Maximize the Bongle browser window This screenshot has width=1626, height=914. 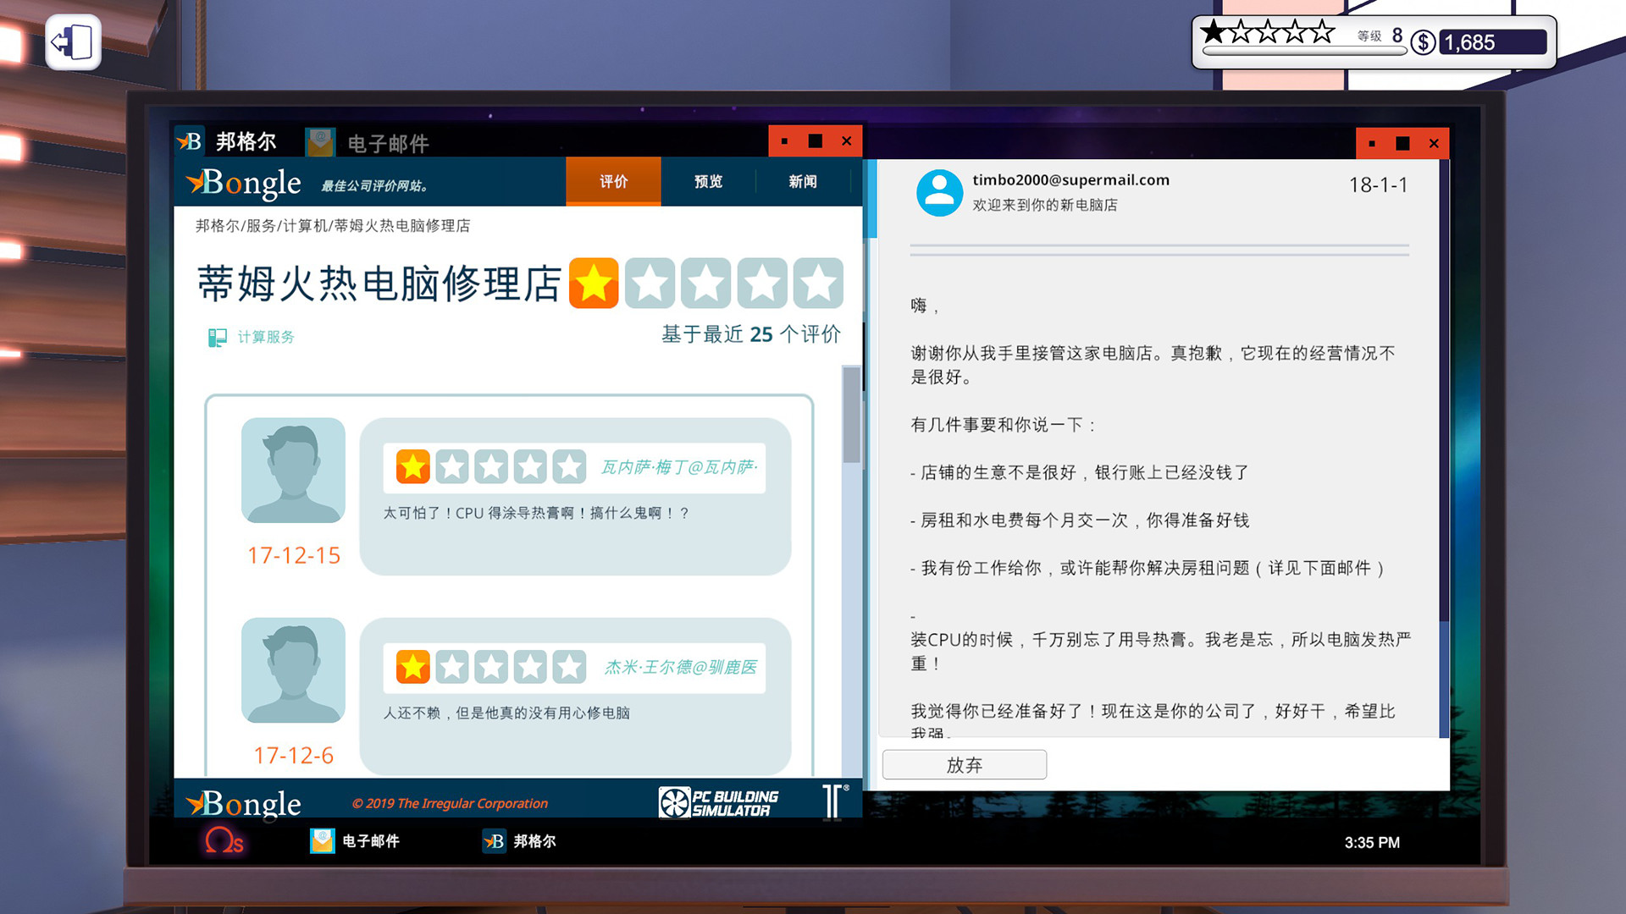(815, 141)
